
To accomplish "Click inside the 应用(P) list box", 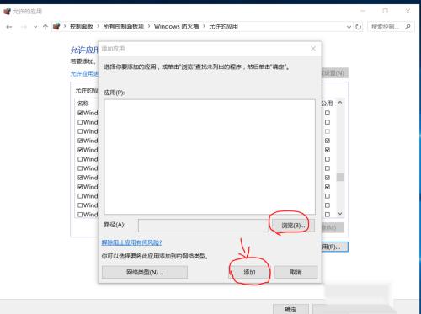I will click(x=210, y=157).
